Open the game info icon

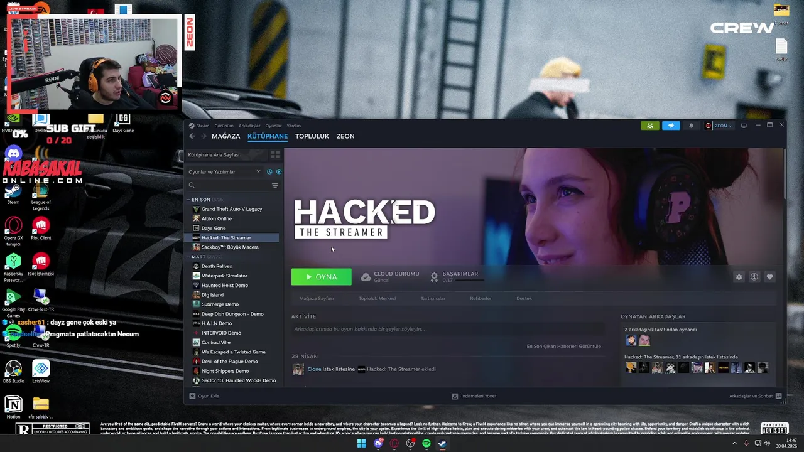coord(754,277)
